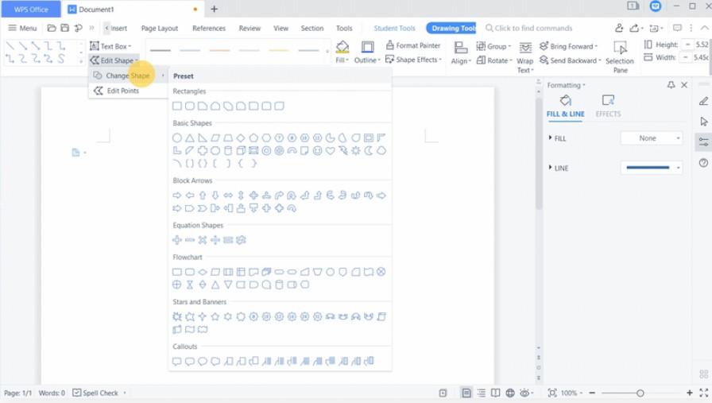Open the Group dropdown
Image resolution: width=712 pixels, height=403 pixels.
tap(493, 46)
